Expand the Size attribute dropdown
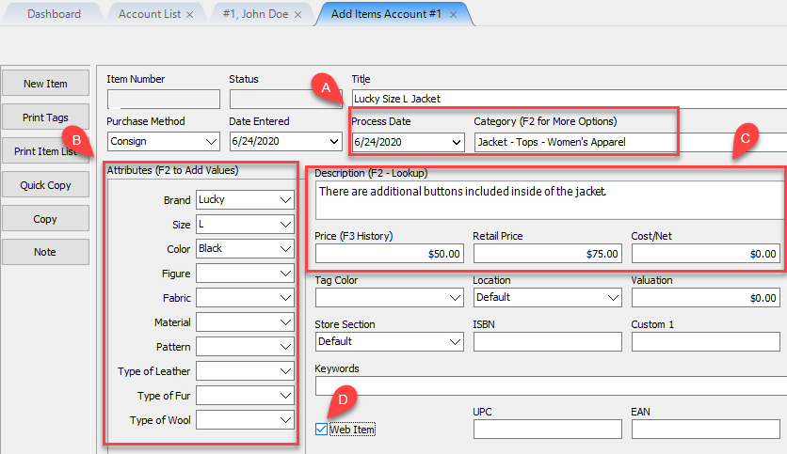This screenshot has width=787, height=454. 285,225
